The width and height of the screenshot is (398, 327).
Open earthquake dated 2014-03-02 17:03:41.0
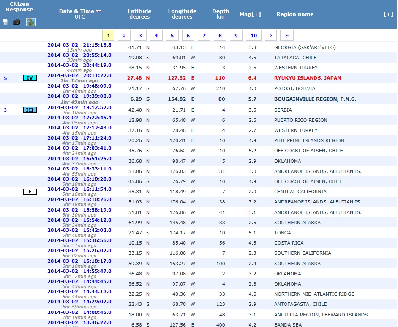(x=79, y=148)
